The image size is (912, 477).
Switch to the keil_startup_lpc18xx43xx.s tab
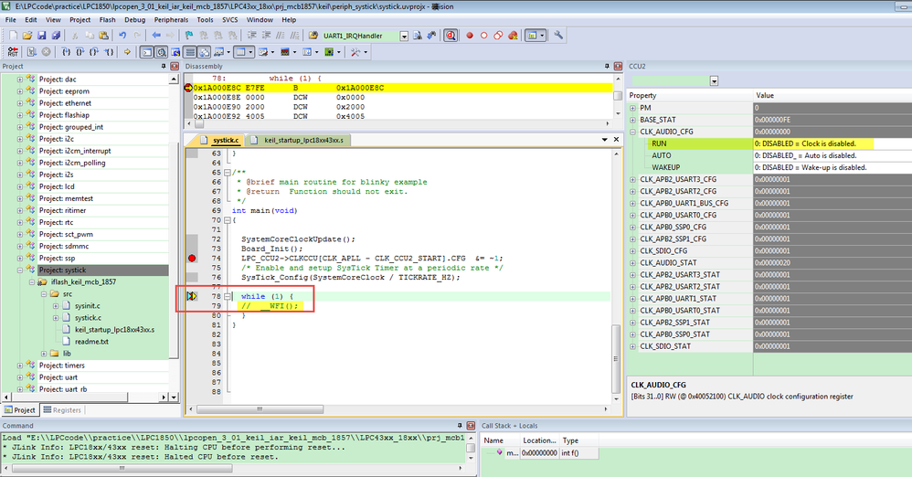pyautogui.click(x=299, y=140)
